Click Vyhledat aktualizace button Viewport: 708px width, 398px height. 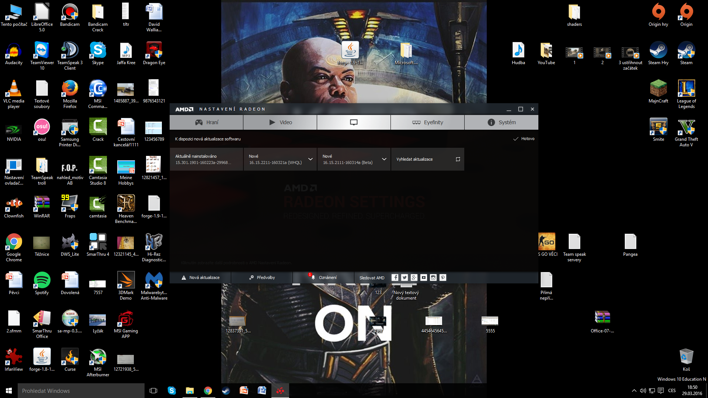coord(428,159)
